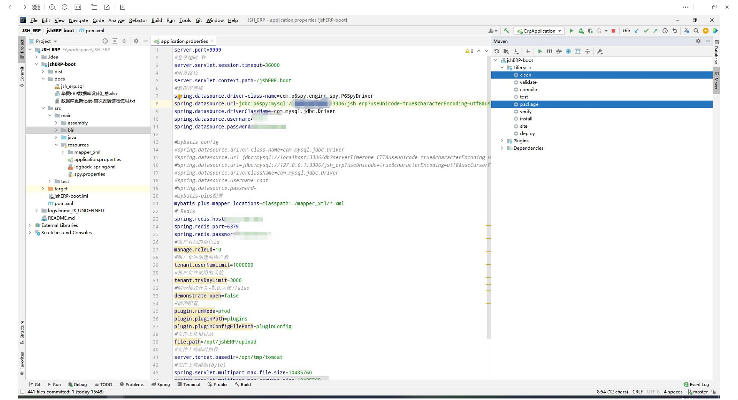Toggle Maven skip tests mode
Viewport: 738px width, 400px height.
[x=568, y=51]
